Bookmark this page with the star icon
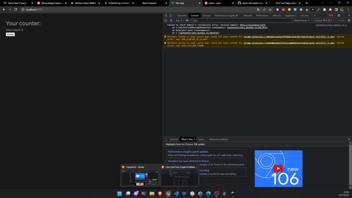The width and height of the screenshot is (352, 198). pyautogui.click(x=270, y=10)
